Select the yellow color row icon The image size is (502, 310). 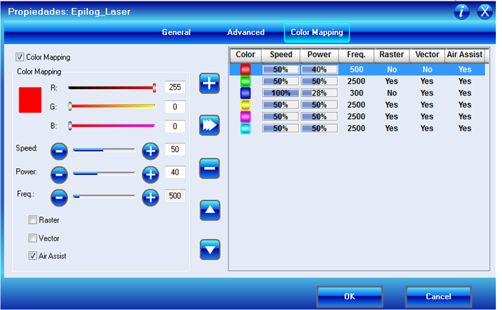(x=246, y=105)
